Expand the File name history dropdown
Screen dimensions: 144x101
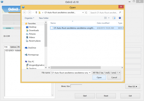point(90,73)
